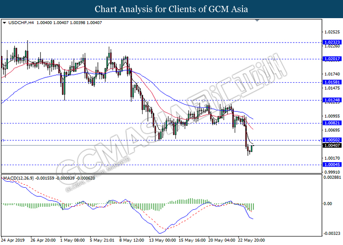Click the 1.00502 price level label

point(332,140)
